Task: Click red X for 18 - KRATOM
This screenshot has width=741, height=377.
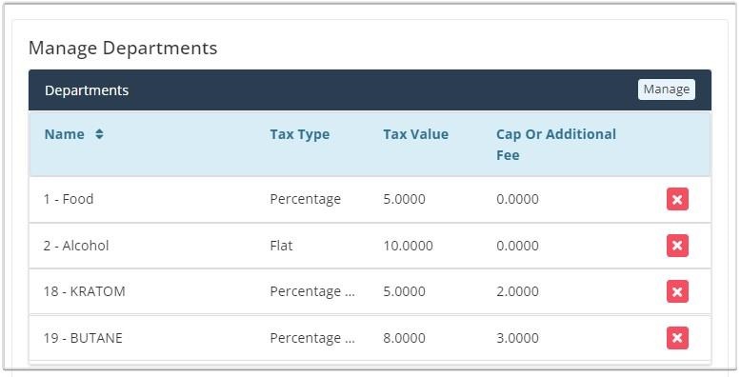Action: tap(677, 291)
